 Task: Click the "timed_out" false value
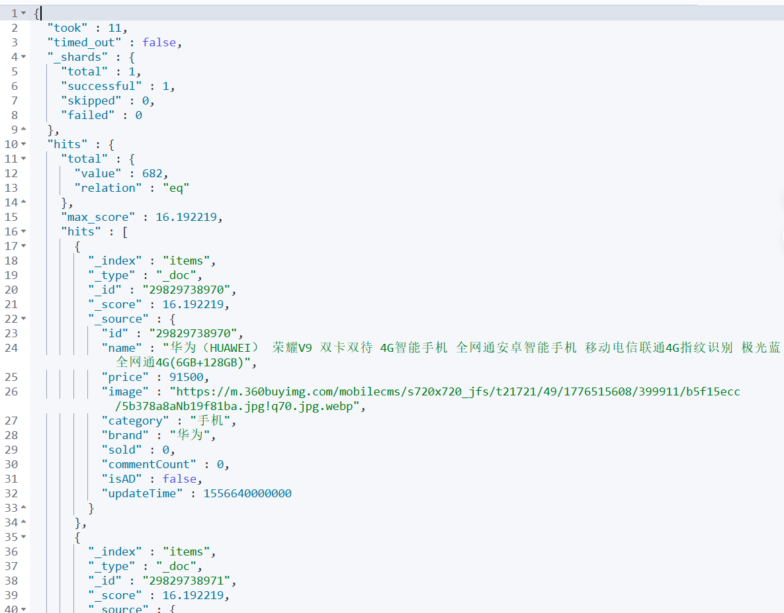159,42
